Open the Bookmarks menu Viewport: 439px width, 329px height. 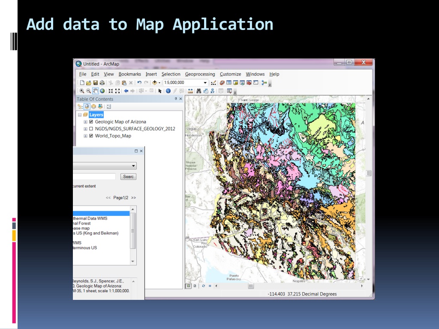[x=129, y=74]
